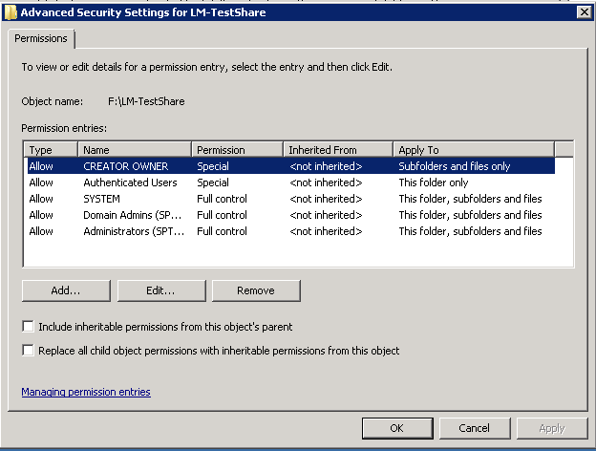Screen dimensions: 596x451
Task: Remove the selected permission entry
Action: click(256, 290)
